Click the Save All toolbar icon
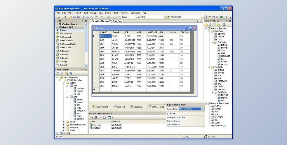The height and width of the screenshot is (145, 287). click(78, 17)
